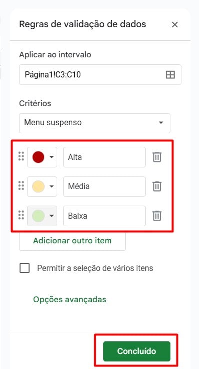Expand color dropdown arrow for Baixa
The width and height of the screenshot is (199, 369).
tap(52, 216)
